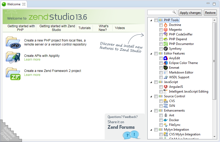Click the Restore button
This screenshot has height=142, width=220.
click(x=210, y=13)
